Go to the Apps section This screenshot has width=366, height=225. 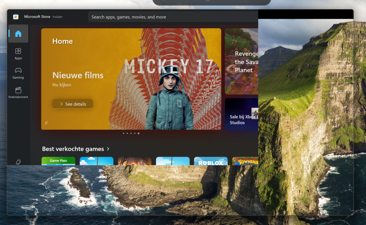pyautogui.click(x=18, y=54)
